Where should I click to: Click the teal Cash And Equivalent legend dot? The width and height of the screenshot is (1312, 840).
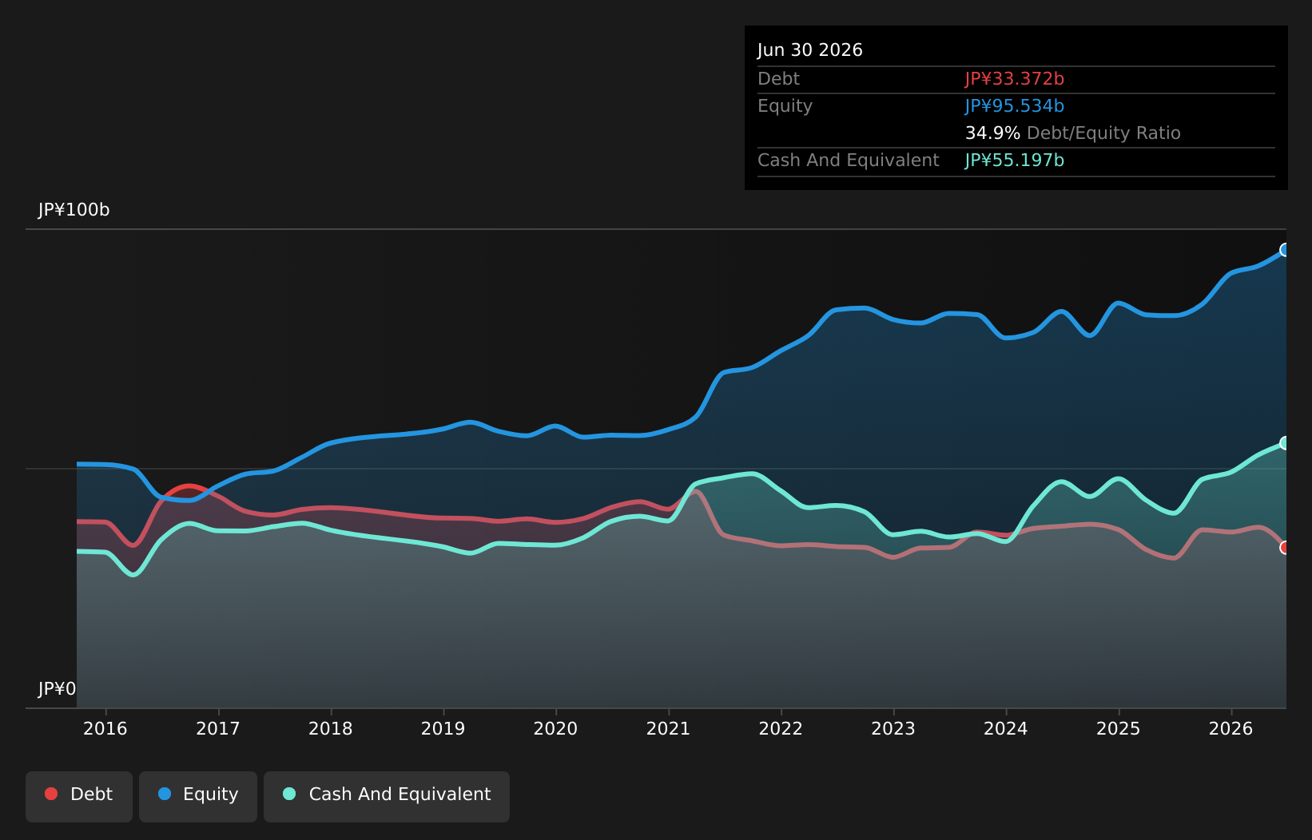tap(289, 794)
